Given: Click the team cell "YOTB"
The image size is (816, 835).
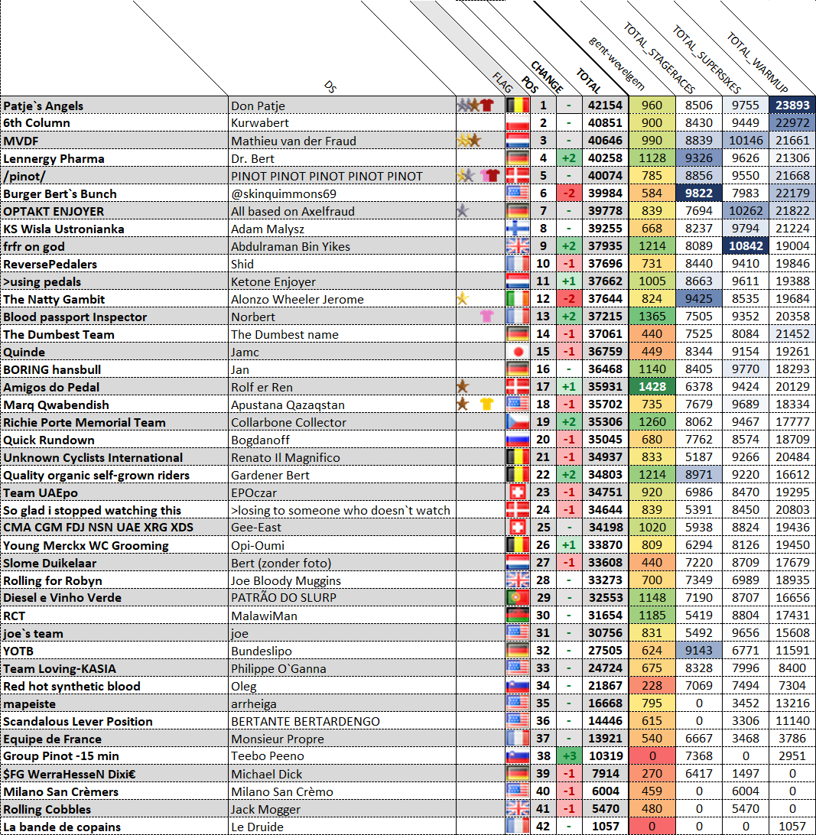Looking at the screenshot, I should tap(115, 650).
